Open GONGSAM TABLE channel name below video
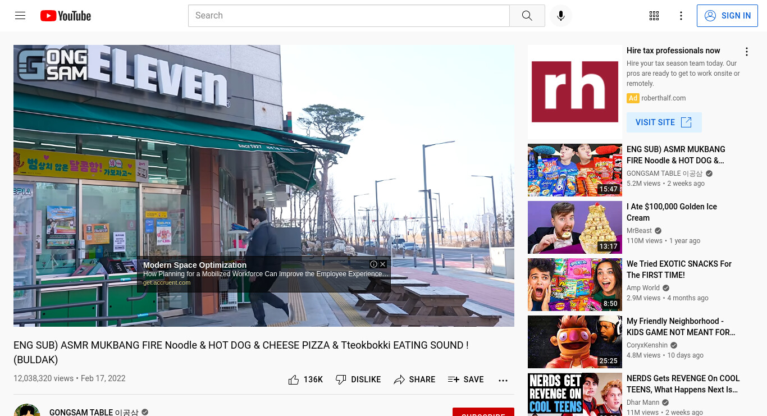Image resolution: width=767 pixels, height=416 pixels. (94, 412)
